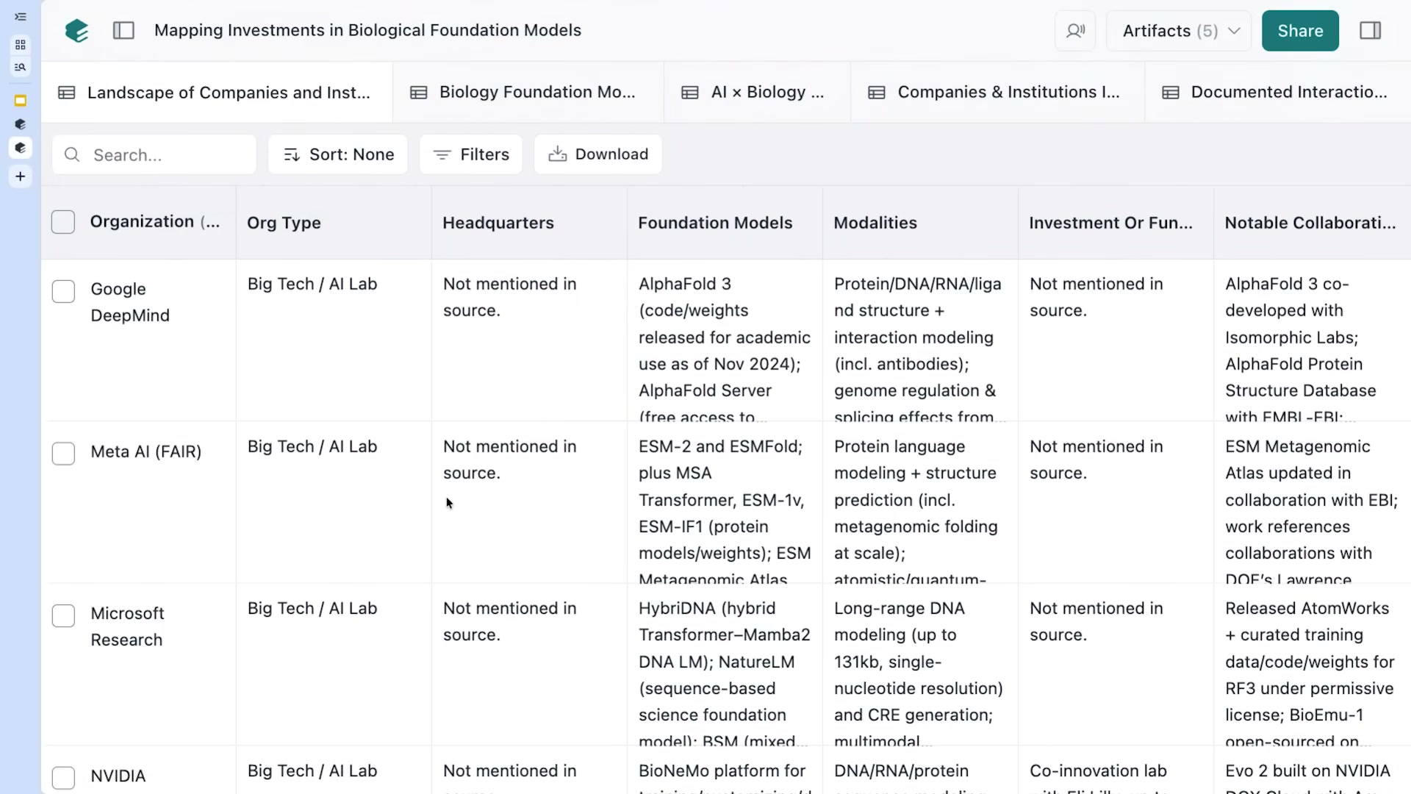
Task: Open the upper dark books icon in the left rail
Action: (21, 124)
